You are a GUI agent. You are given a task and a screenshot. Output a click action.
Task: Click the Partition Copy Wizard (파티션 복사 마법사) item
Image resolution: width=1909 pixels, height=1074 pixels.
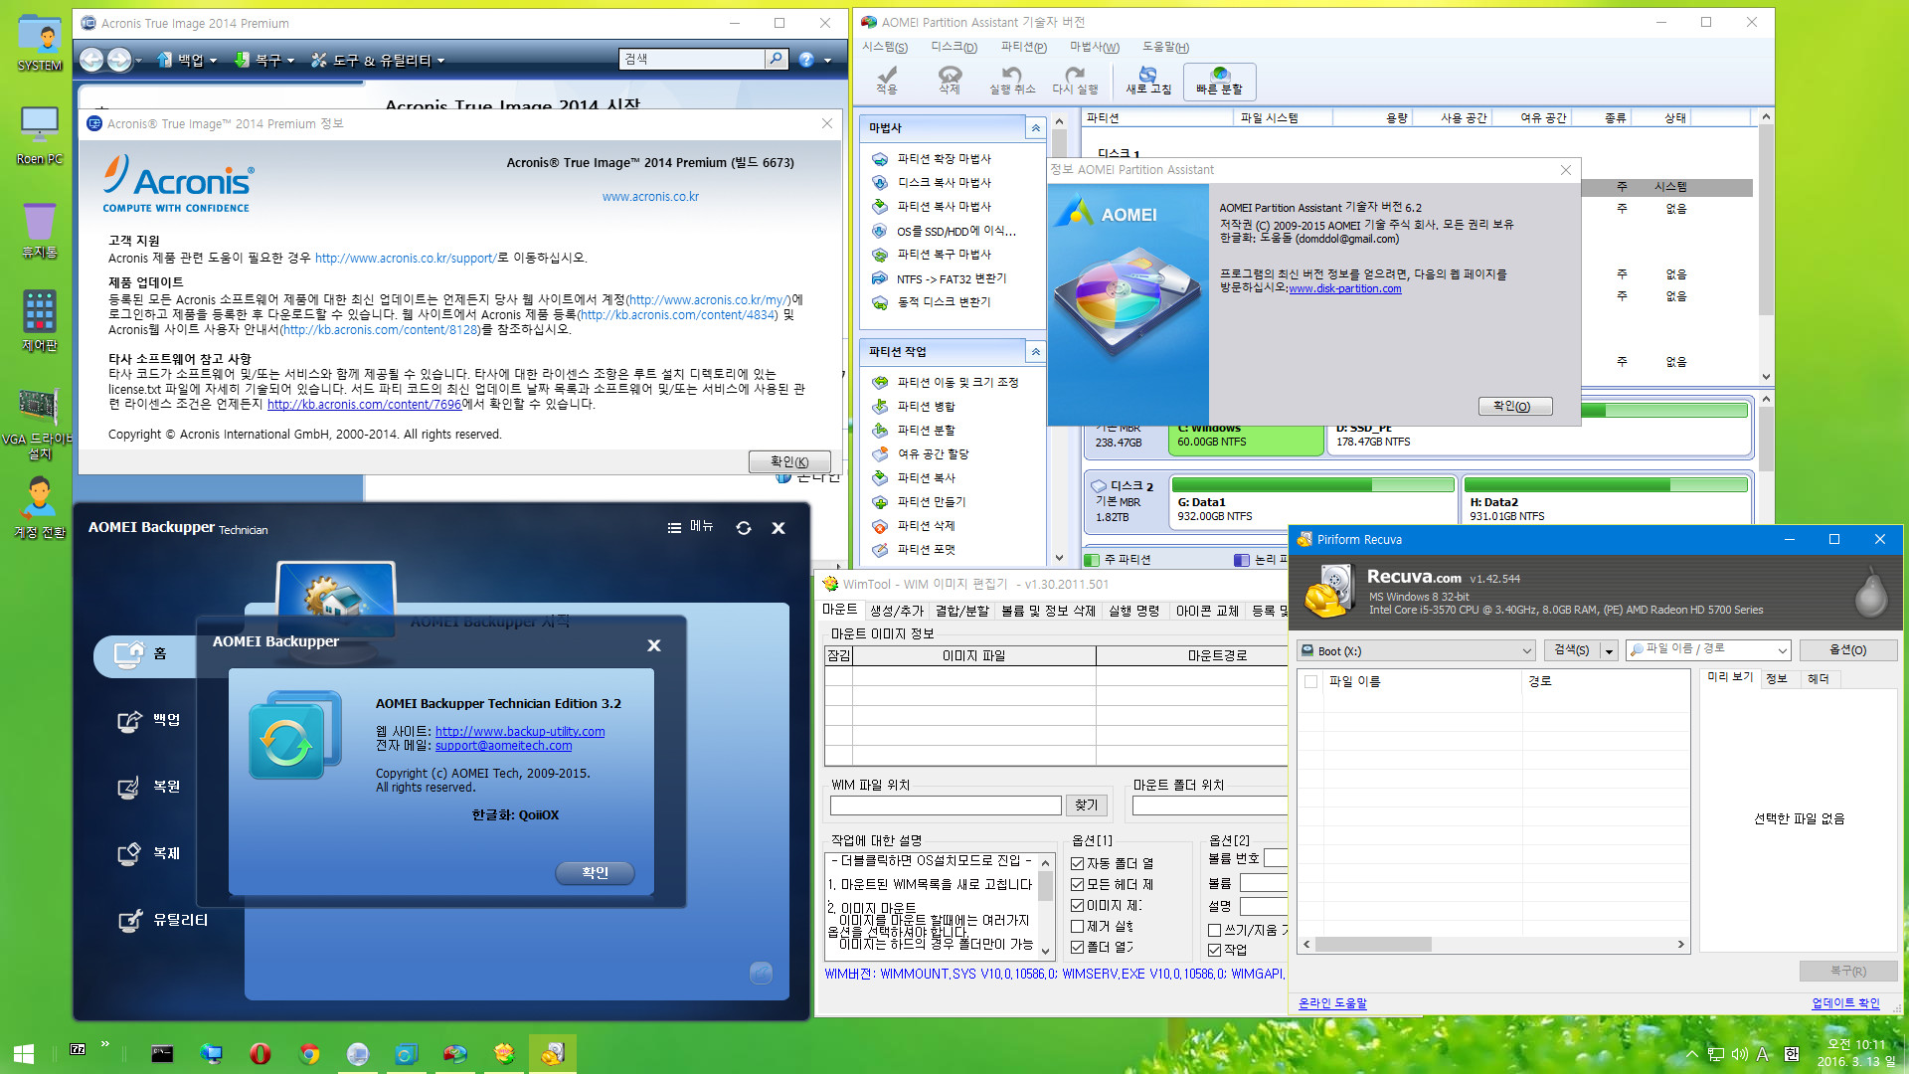point(944,207)
